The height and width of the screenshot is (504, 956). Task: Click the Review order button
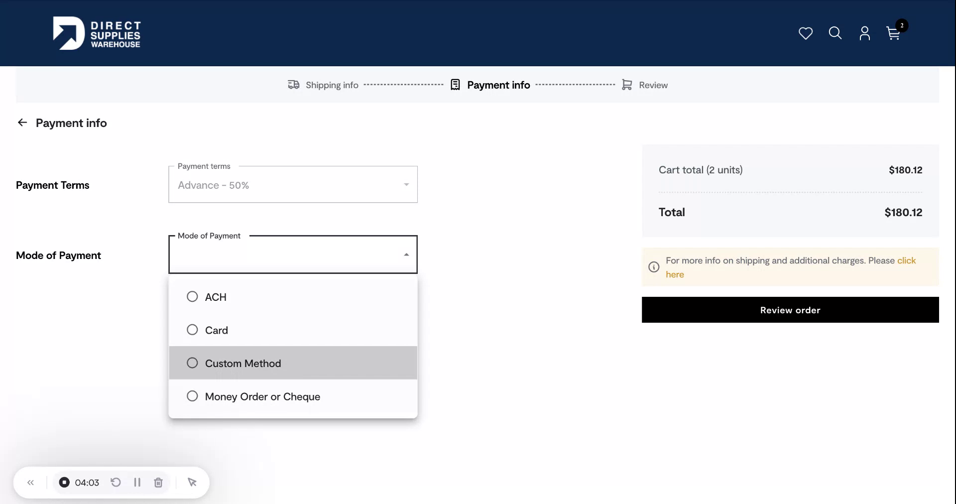tap(790, 310)
